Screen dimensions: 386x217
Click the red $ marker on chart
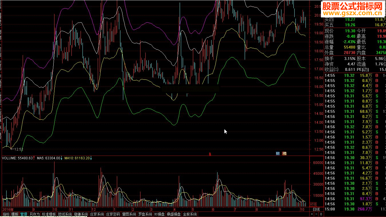click(x=210, y=154)
